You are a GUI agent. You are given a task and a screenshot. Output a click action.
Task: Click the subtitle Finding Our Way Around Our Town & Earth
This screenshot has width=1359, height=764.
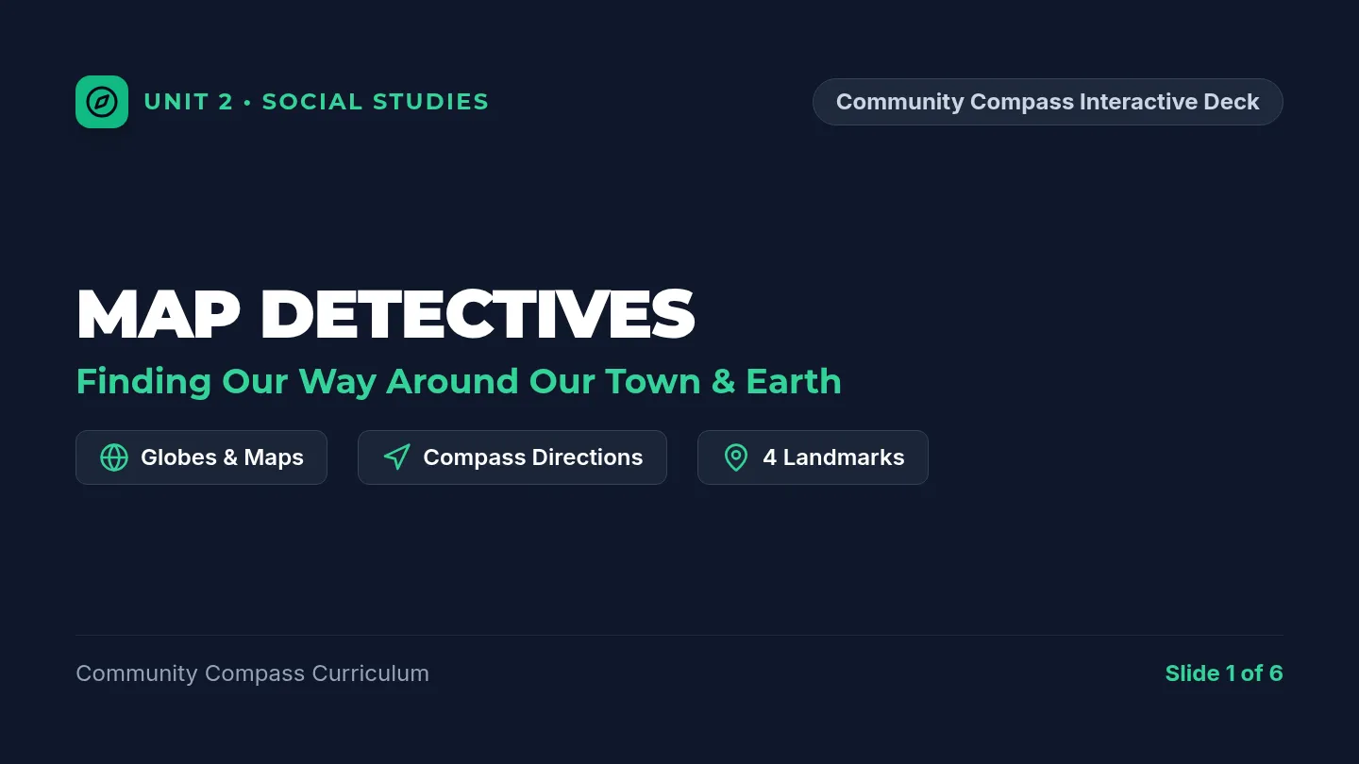[x=459, y=381]
